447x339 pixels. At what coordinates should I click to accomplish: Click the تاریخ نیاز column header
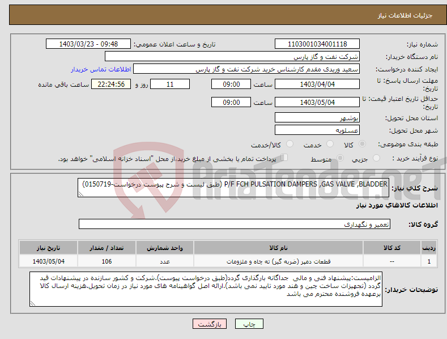click(49, 248)
